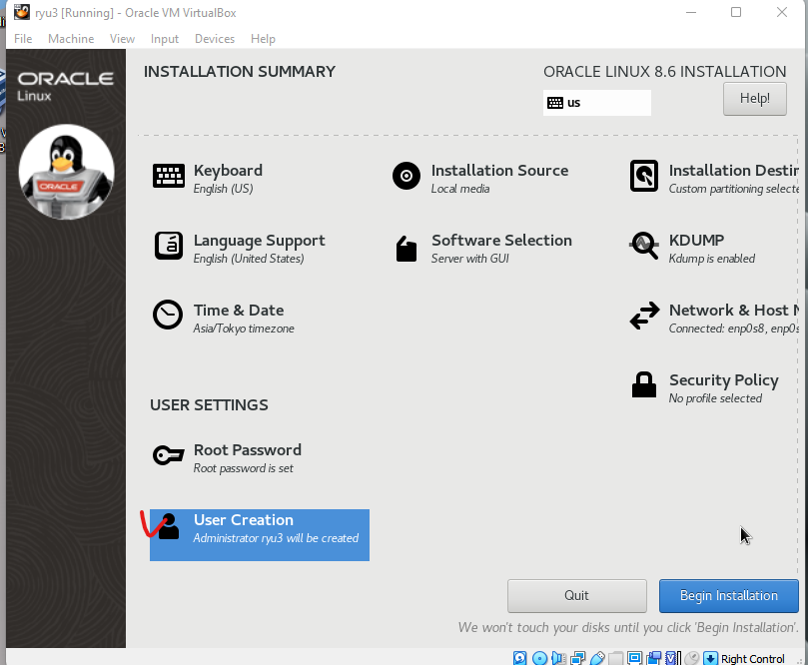
Task: Open the Help menu
Action: (263, 39)
